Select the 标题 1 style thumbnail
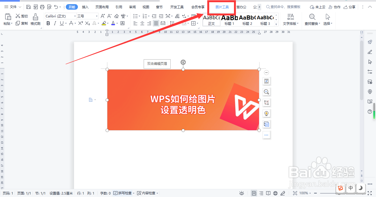 click(x=229, y=20)
